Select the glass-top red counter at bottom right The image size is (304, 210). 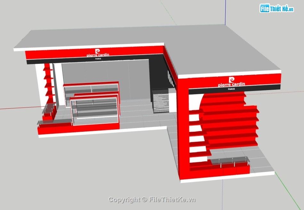pyautogui.click(x=230, y=166)
